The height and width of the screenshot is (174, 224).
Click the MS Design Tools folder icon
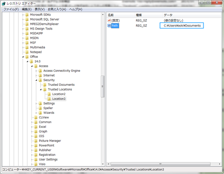tap(27, 29)
